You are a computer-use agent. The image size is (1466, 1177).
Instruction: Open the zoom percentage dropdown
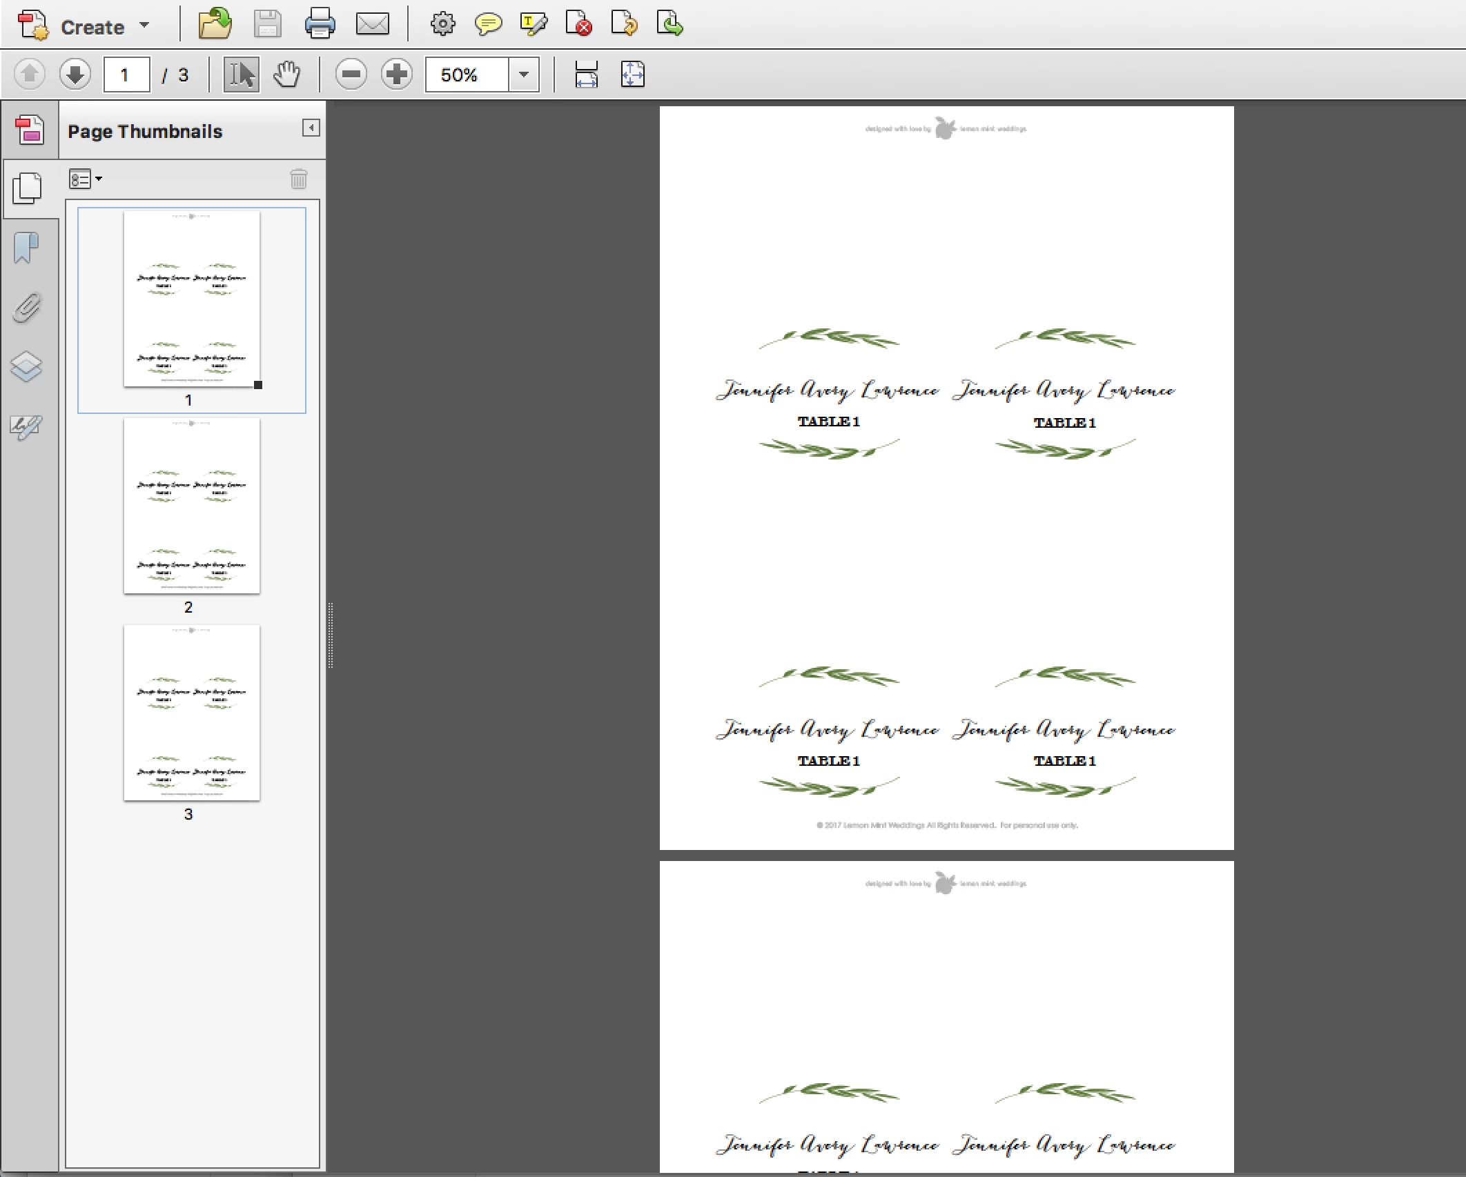tap(524, 75)
